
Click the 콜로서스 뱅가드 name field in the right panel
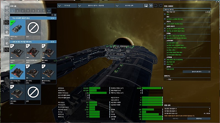pos(187,10)
